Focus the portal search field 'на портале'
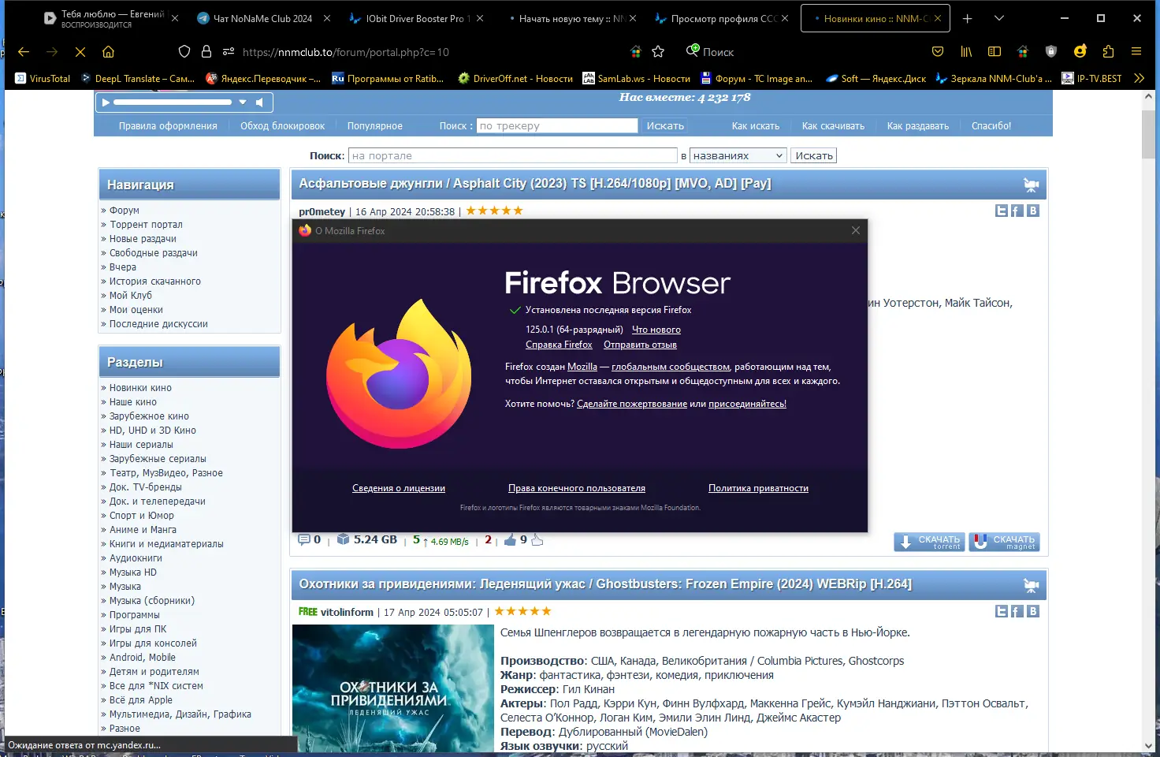The image size is (1160, 757). click(x=513, y=156)
